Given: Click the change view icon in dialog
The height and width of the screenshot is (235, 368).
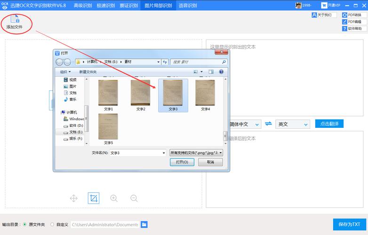Looking at the screenshot, I should [195, 72].
